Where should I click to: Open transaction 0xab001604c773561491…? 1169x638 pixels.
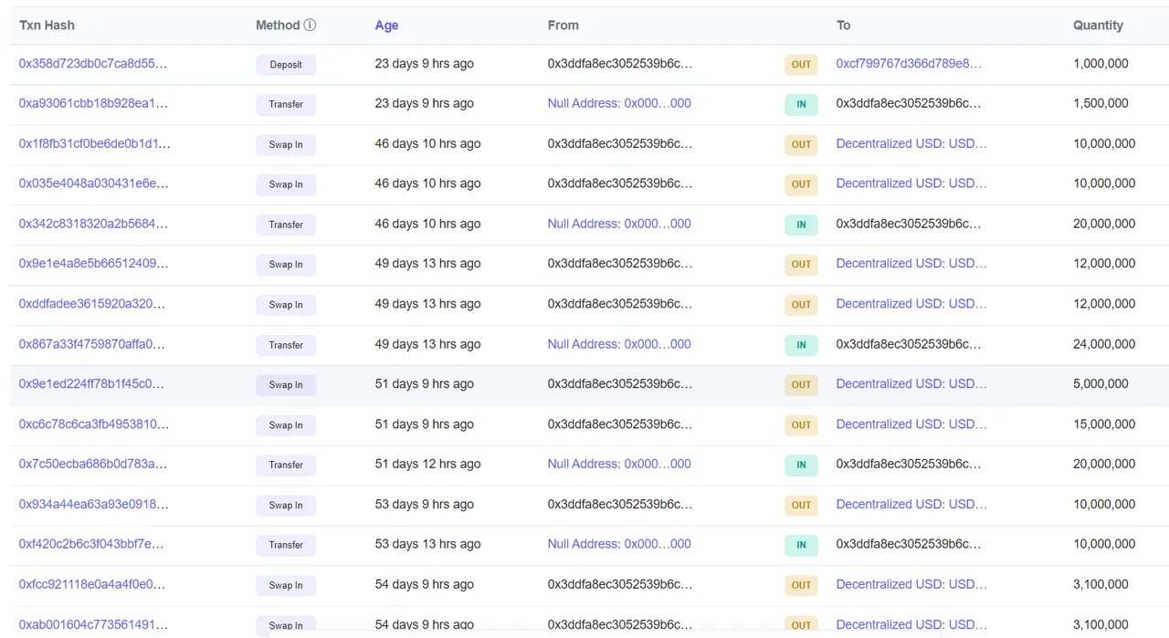[93, 624]
